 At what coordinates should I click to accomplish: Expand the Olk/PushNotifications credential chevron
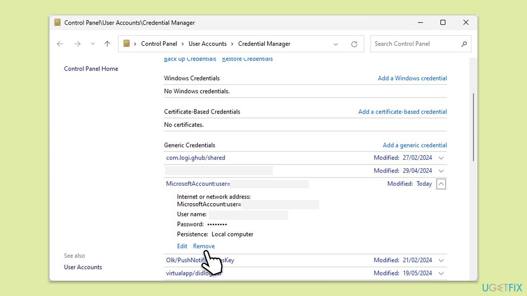point(441,260)
